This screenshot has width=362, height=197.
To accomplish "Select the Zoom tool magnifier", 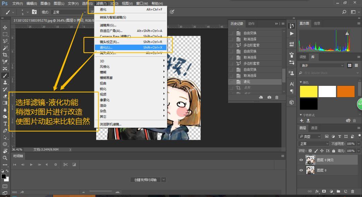I will pyautogui.click(x=5, y=158).
